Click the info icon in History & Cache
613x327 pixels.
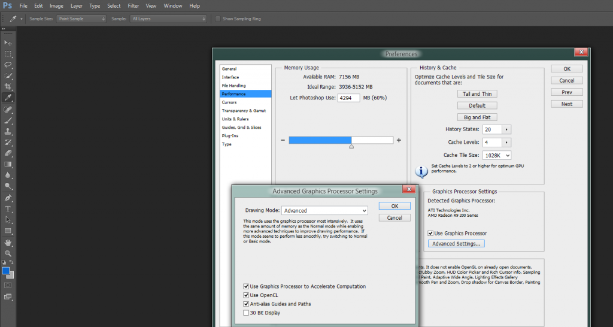421,171
